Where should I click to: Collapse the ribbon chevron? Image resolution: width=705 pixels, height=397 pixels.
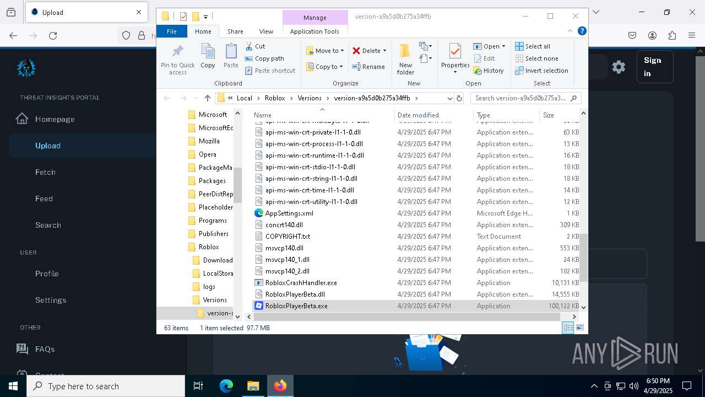tap(570, 31)
